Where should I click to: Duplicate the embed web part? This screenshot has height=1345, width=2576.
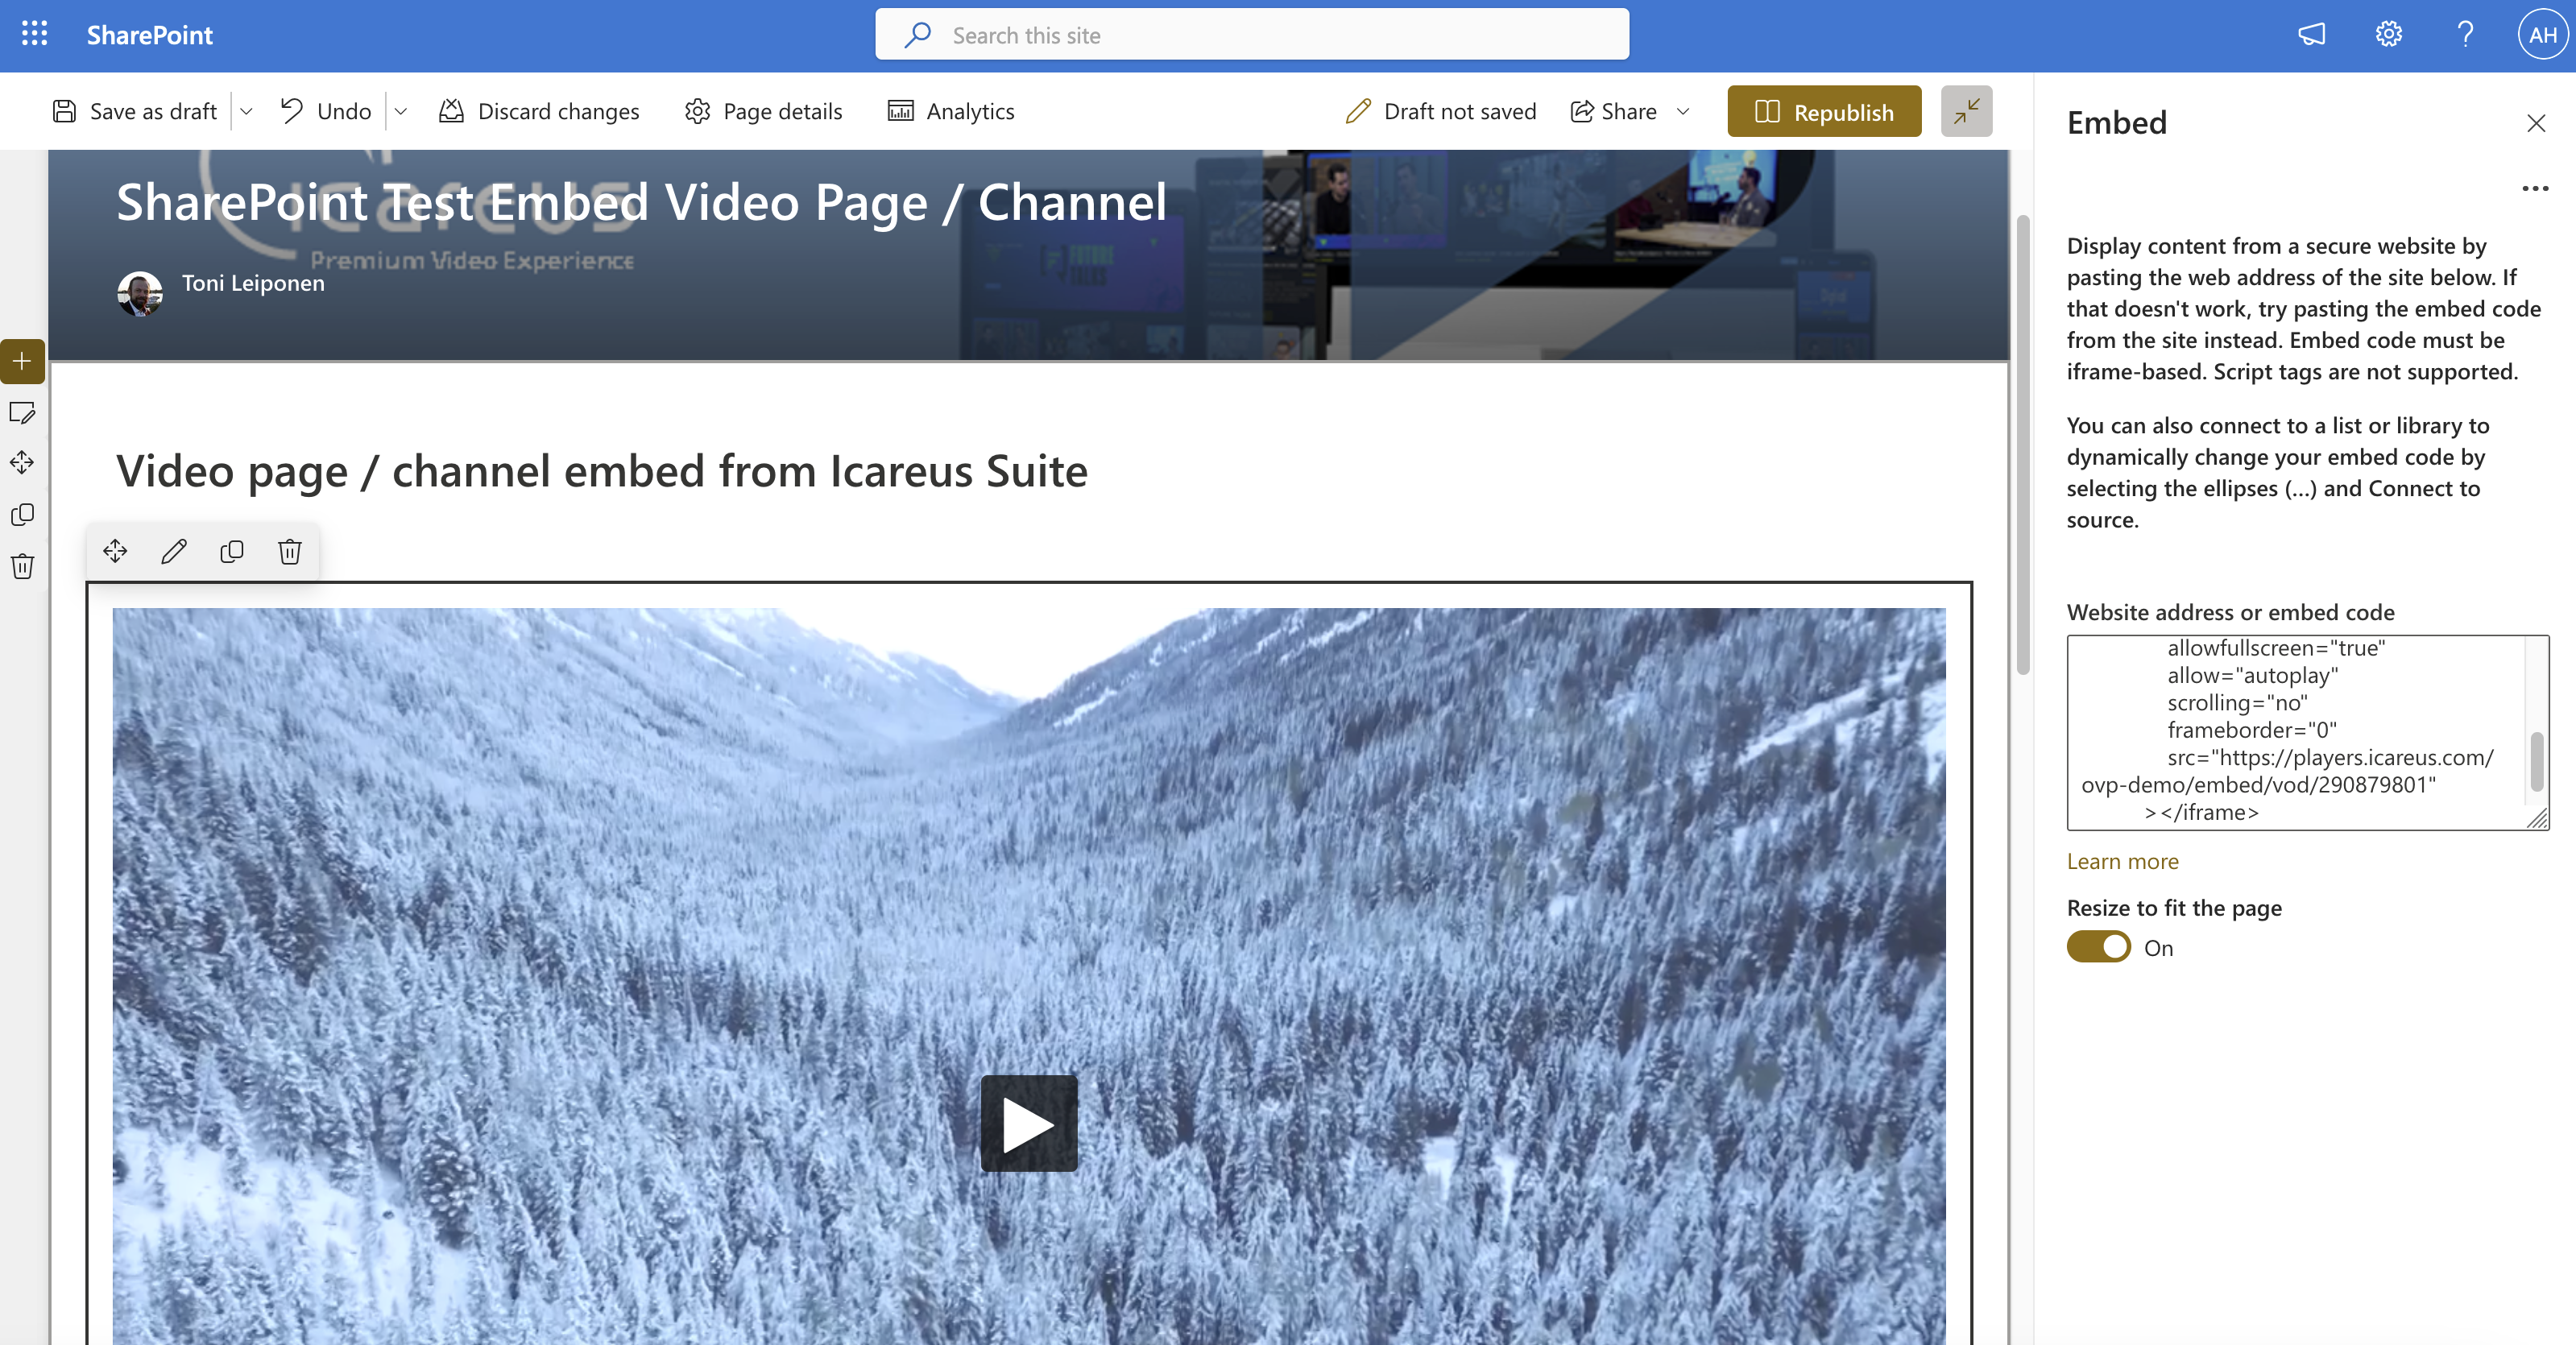pos(232,551)
